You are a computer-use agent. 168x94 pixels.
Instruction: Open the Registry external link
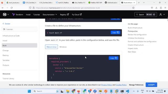[x=64, y=15]
